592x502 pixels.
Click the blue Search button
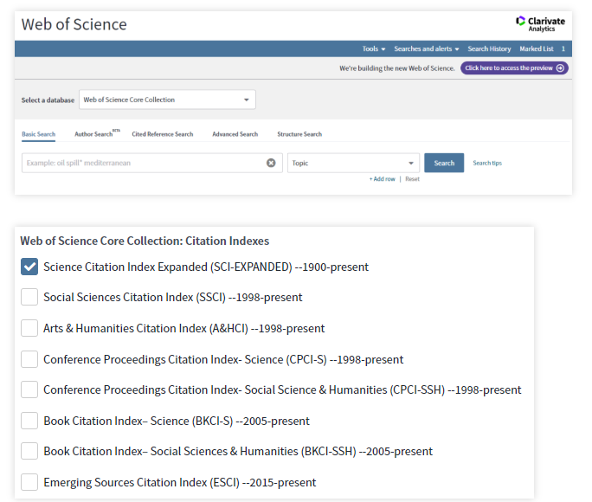point(444,163)
